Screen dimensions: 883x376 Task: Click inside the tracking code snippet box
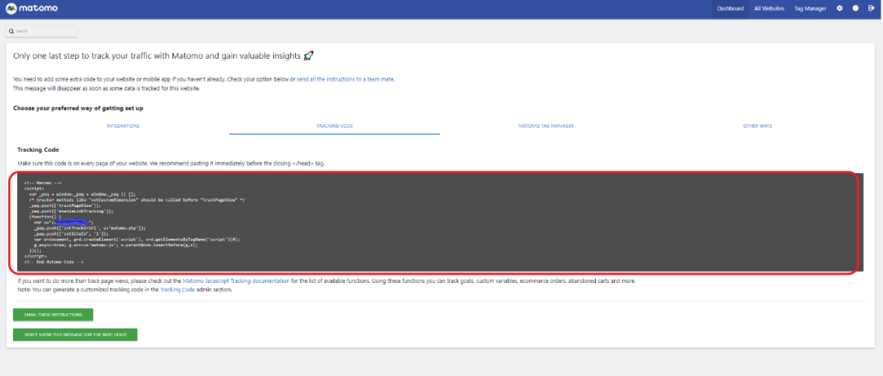click(441, 222)
